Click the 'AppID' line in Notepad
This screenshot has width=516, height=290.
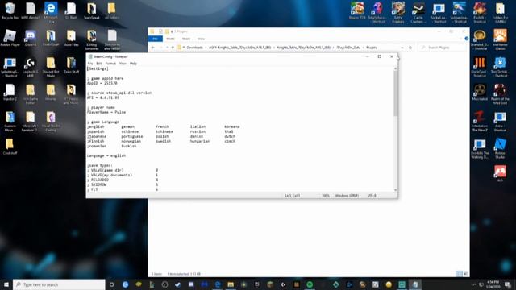click(102, 83)
